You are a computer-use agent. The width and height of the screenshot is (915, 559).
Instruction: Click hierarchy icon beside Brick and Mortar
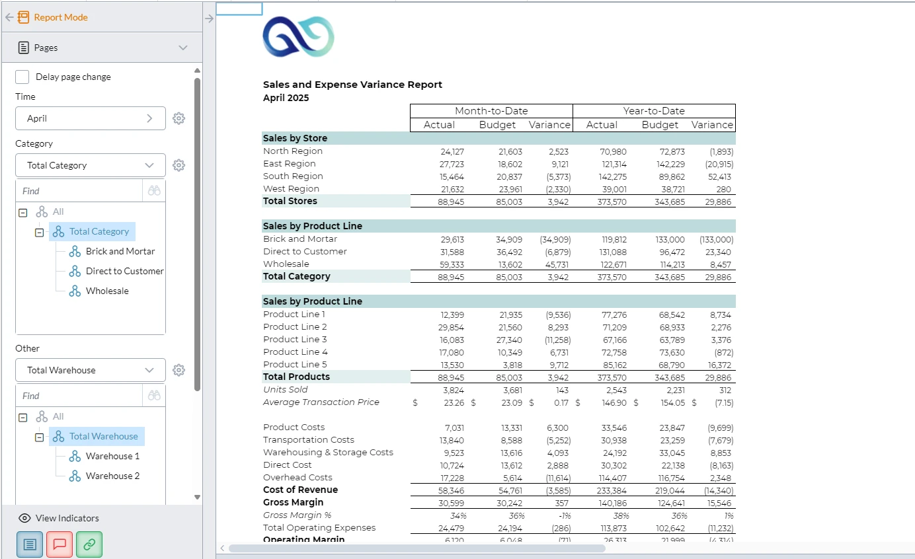click(x=75, y=251)
